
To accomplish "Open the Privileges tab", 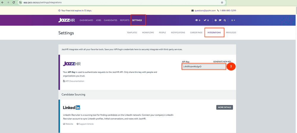I will click(231, 32).
